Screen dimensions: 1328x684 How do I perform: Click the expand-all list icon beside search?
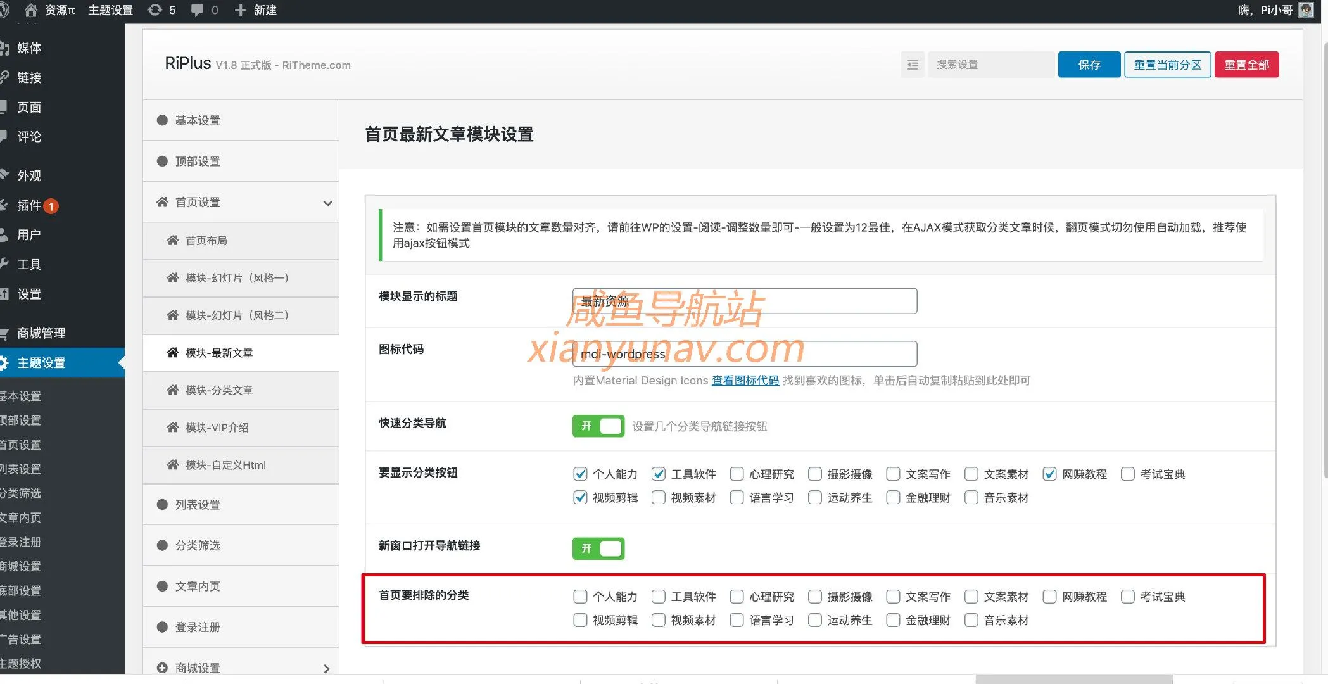point(912,65)
